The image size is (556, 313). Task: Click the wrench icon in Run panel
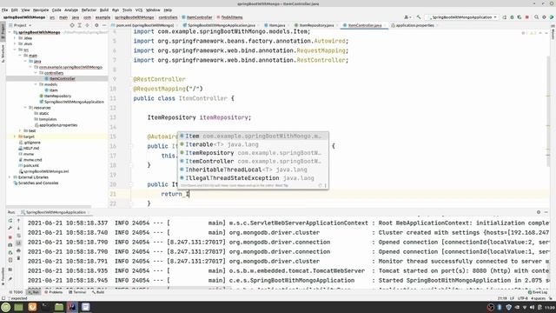[10, 228]
